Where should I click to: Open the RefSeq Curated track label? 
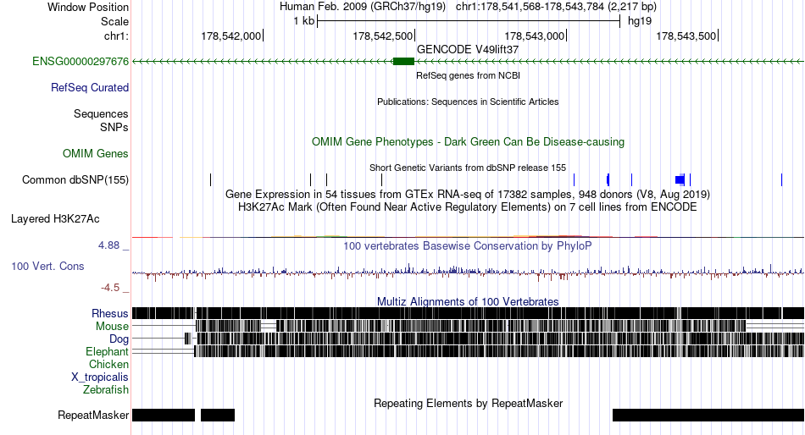(89, 88)
